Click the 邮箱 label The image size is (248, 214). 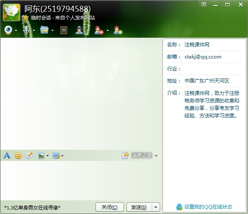point(174,57)
